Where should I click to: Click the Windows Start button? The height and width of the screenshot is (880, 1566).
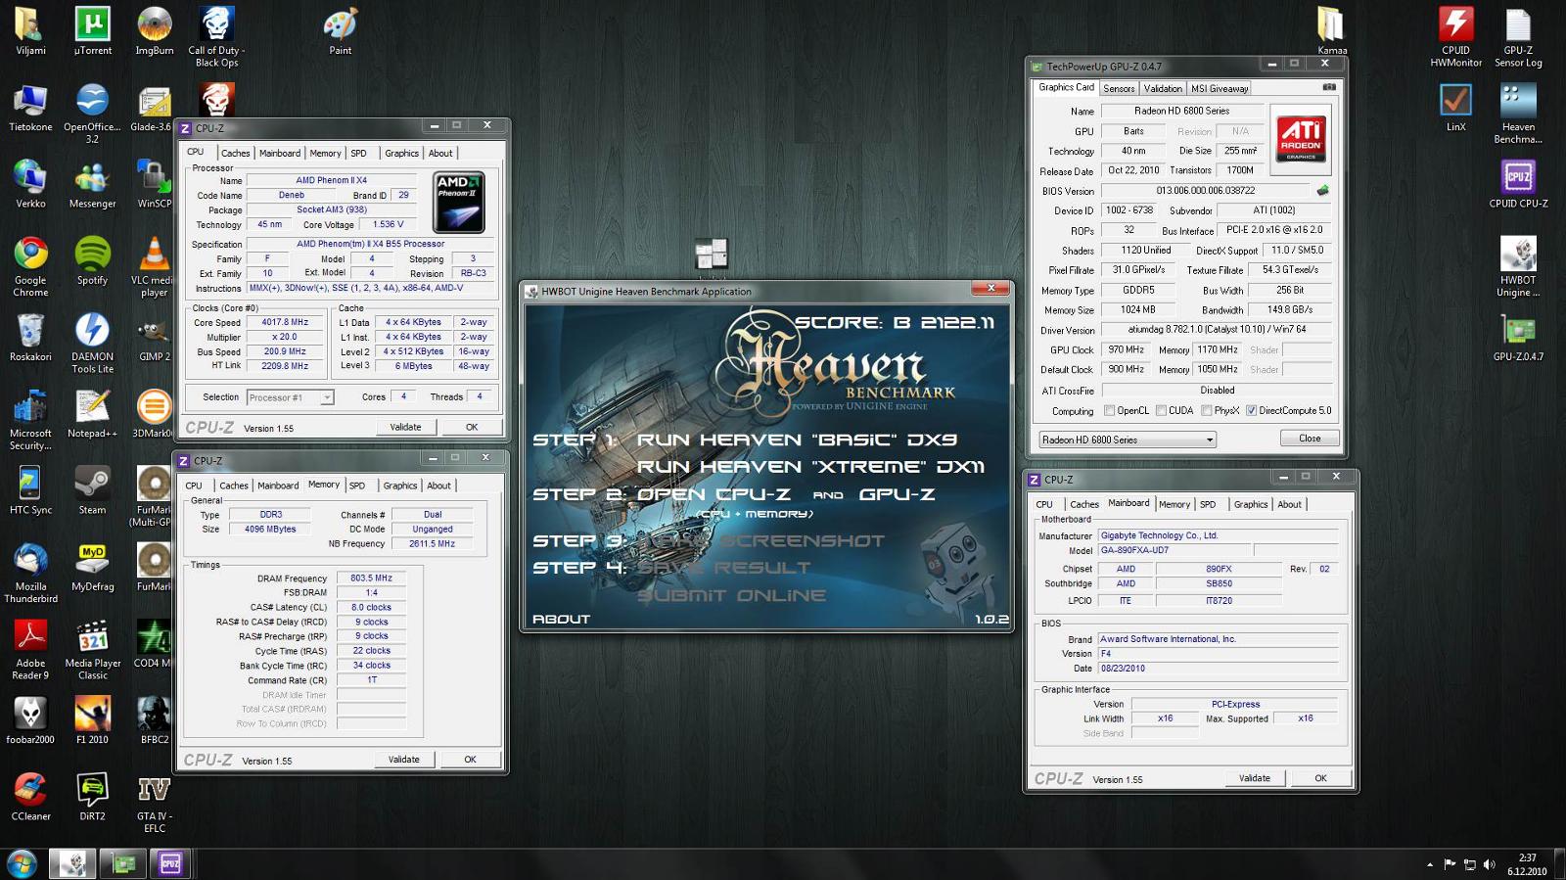22,863
